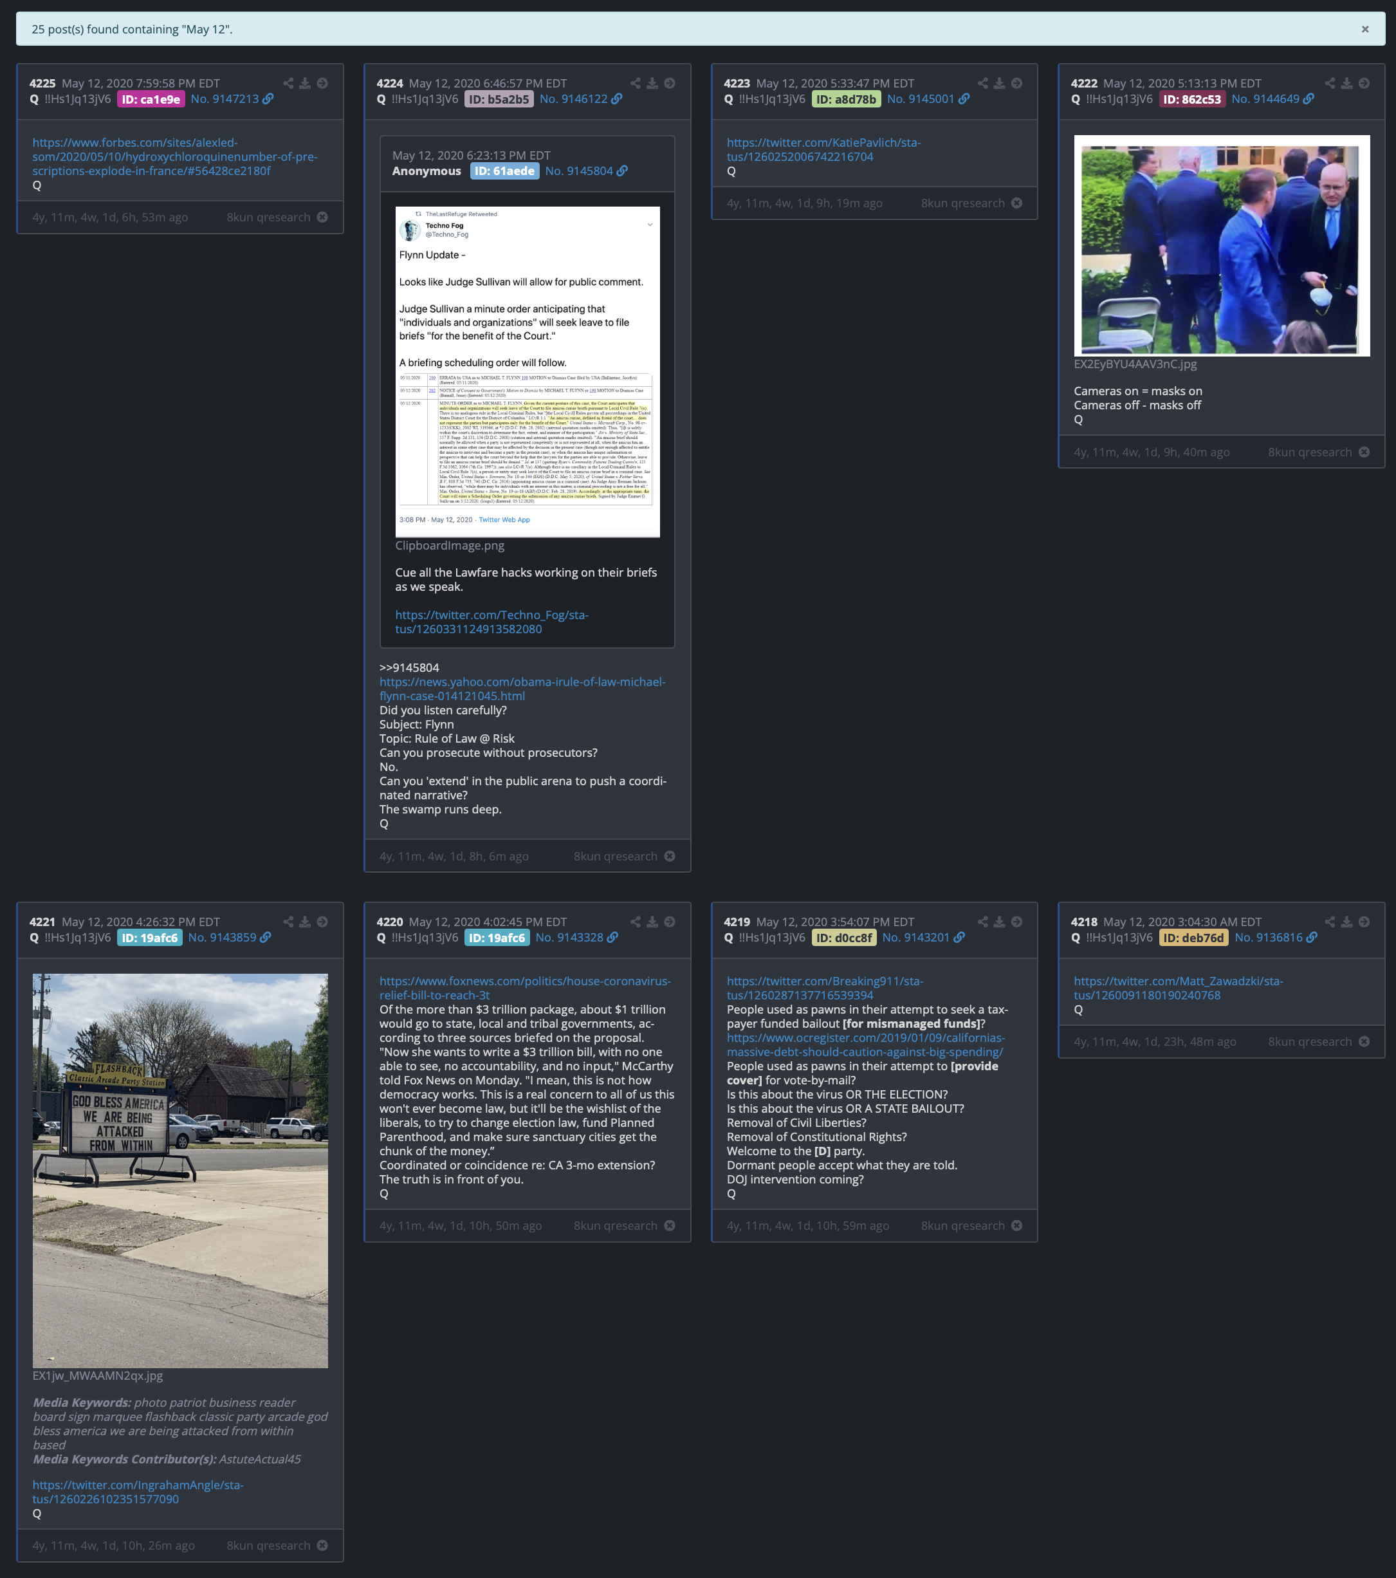This screenshot has height=1578, width=1396.
Task: Click the x icon beside 8kun qresearch on post 4222
Action: tap(1364, 452)
